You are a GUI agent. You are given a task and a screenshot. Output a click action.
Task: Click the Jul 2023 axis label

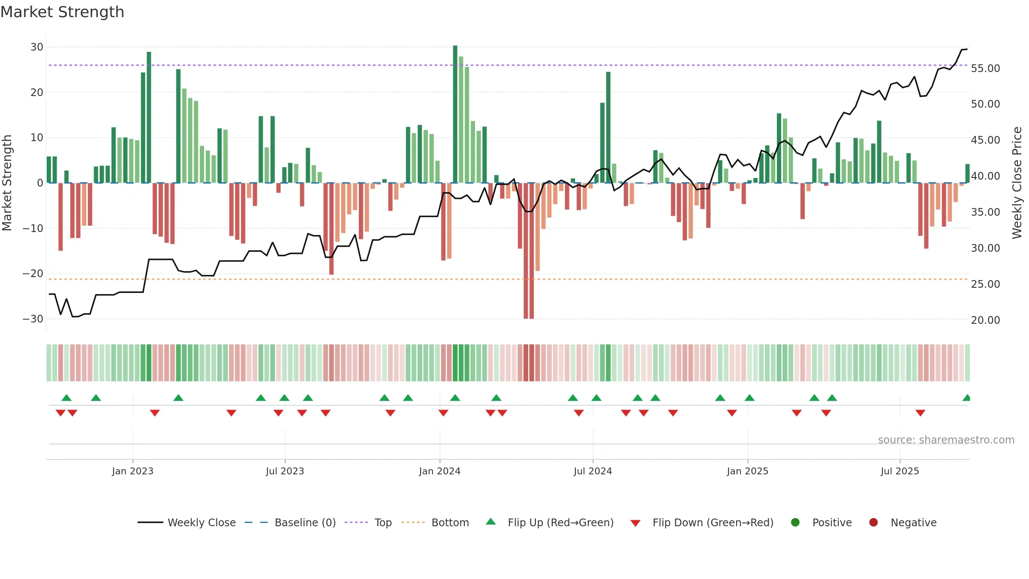coord(285,471)
